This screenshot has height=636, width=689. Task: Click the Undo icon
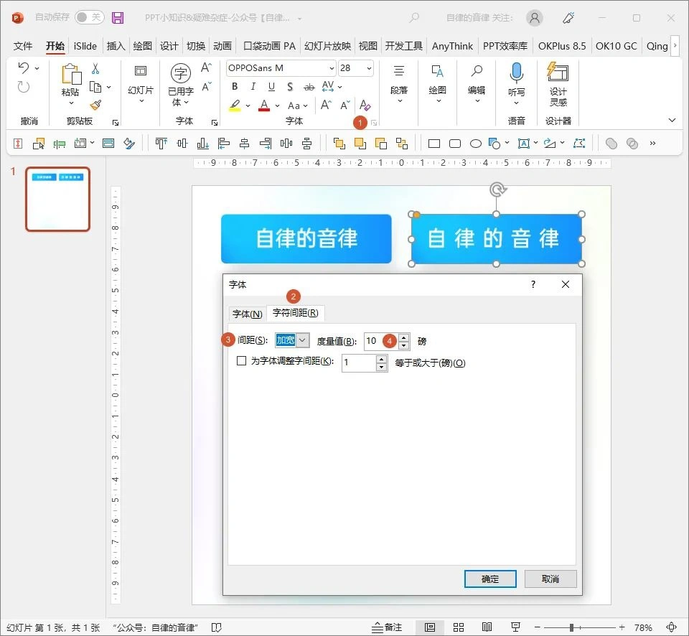coord(22,68)
